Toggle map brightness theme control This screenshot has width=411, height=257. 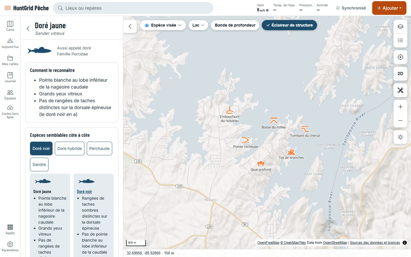tap(400, 137)
